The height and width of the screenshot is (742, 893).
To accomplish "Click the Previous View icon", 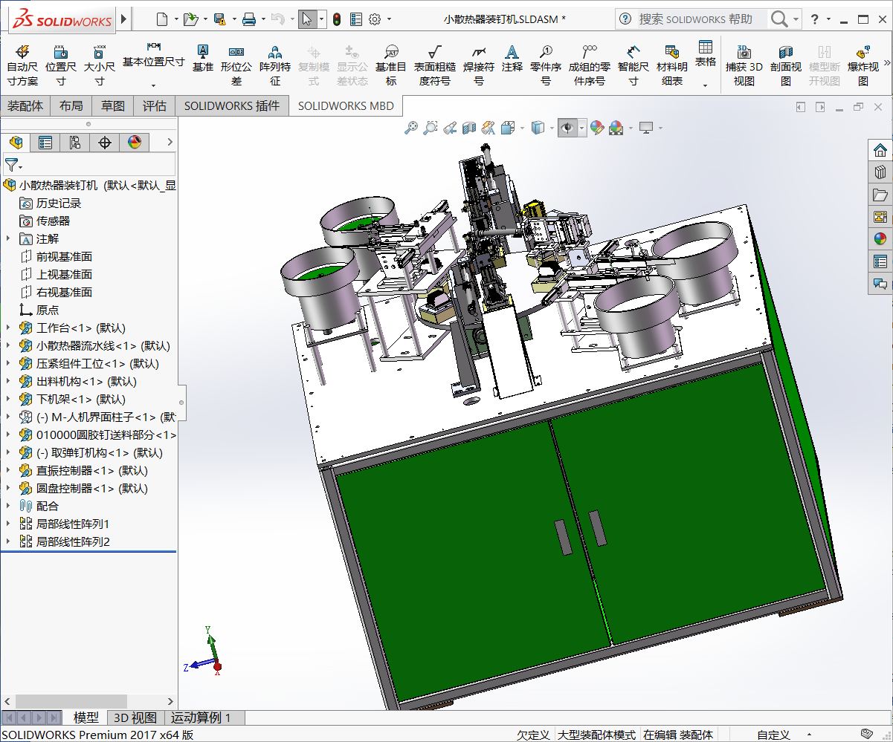I will pos(449,128).
